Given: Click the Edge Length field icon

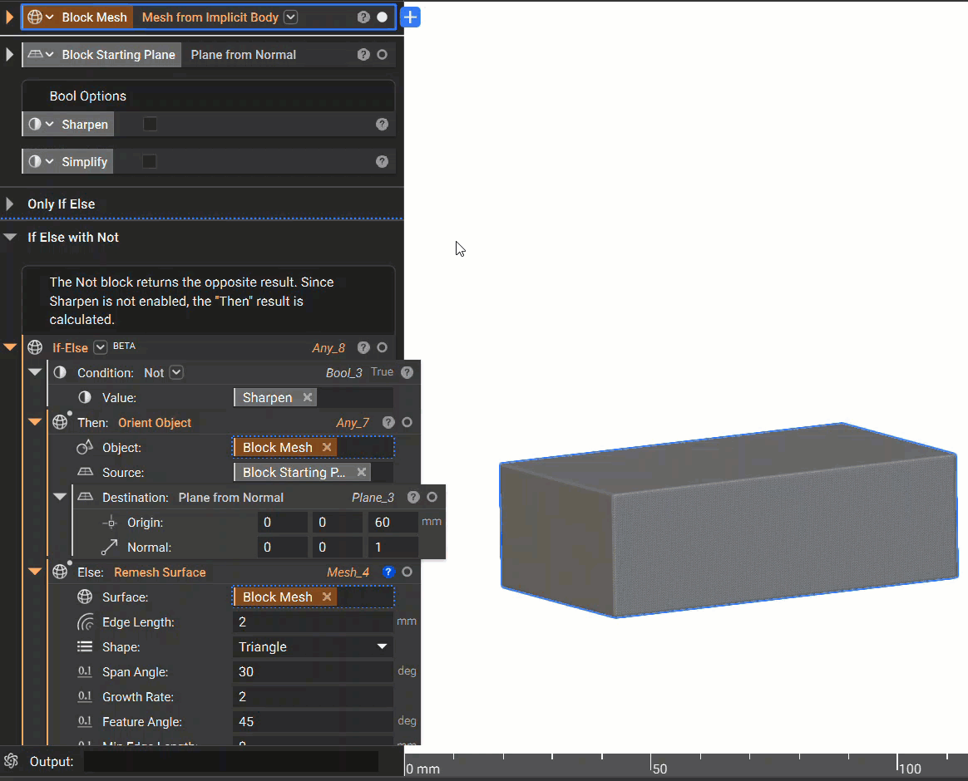Looking at the screenshot, I should coord(85,621).
